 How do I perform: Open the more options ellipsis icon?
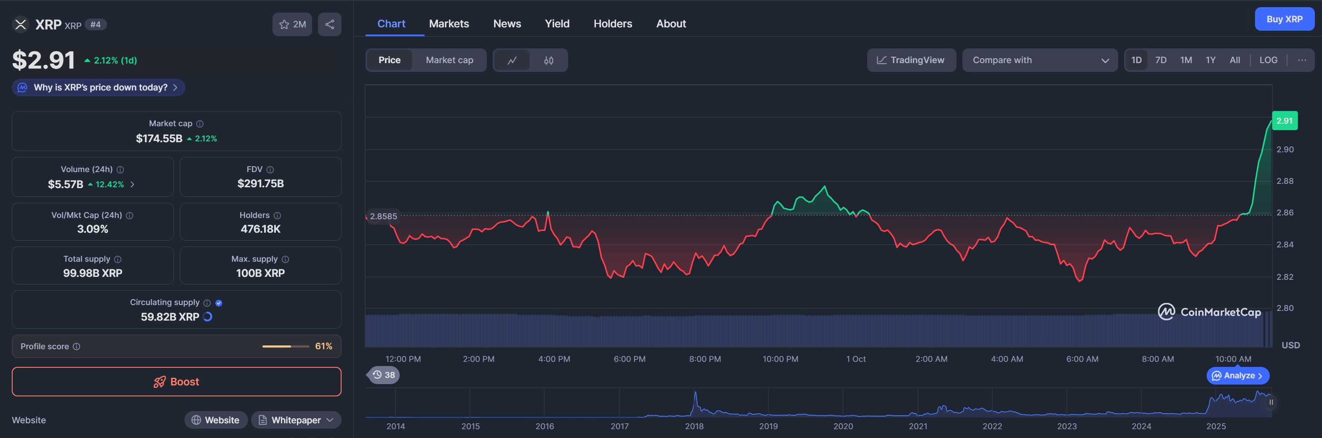1301,60
